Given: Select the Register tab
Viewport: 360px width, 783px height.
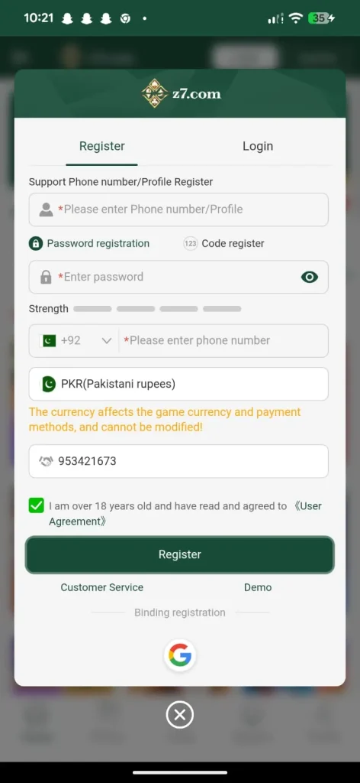Looking at the screenshot, I should tap(102, 146).
